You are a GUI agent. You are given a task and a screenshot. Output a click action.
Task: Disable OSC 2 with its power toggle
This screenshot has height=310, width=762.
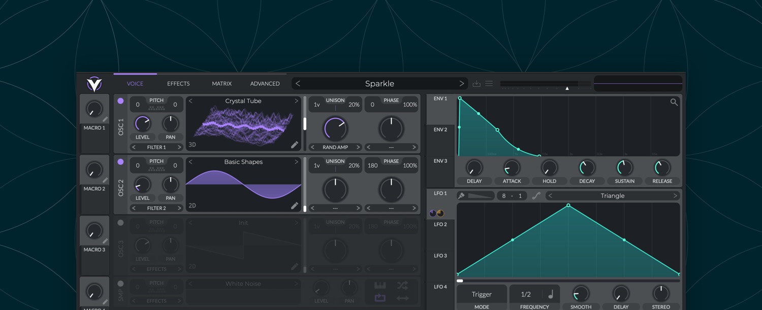point(120,162)
